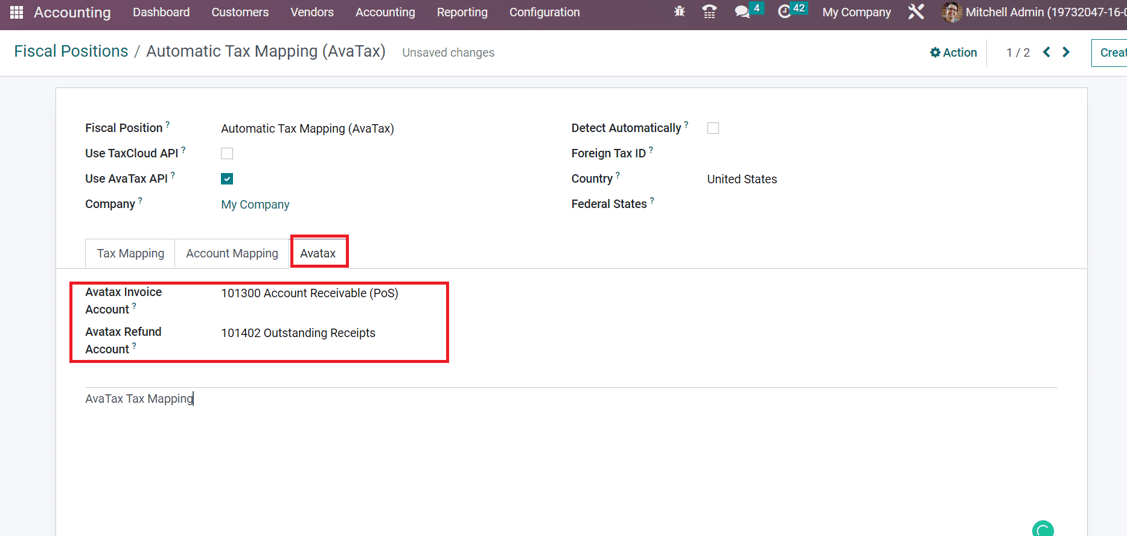Open the Vendors menu
1127x536 pixels.
pyautogui.click(x=312, y=12)
